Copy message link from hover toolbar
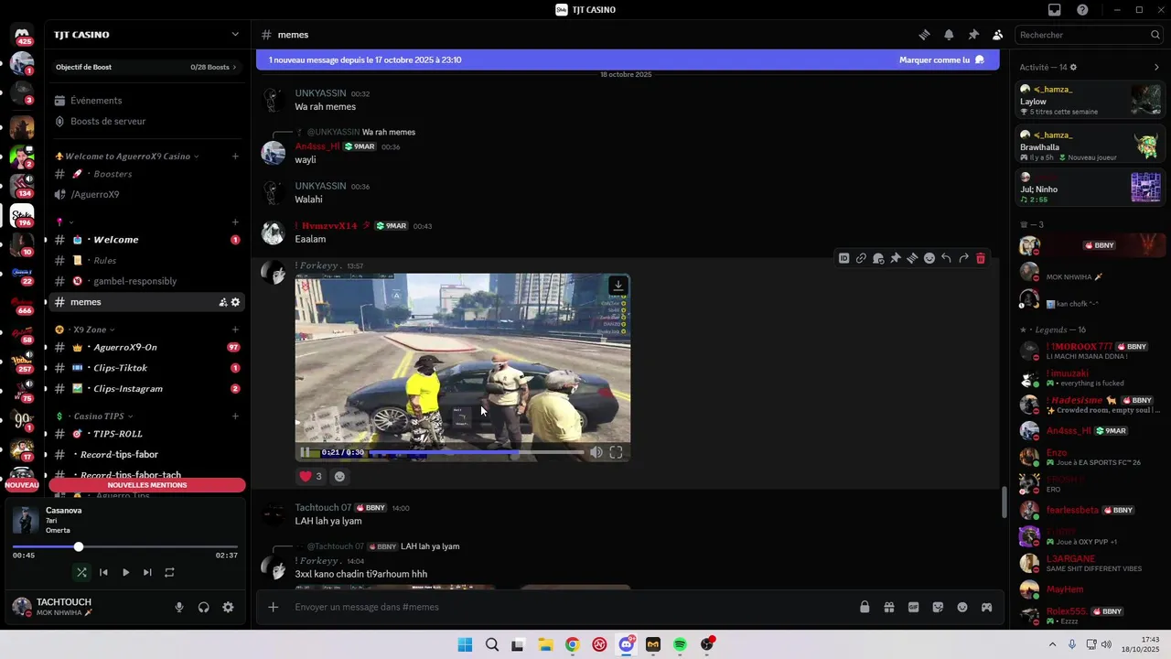This screenshot has height=659, width=1171. pos(861,258)
